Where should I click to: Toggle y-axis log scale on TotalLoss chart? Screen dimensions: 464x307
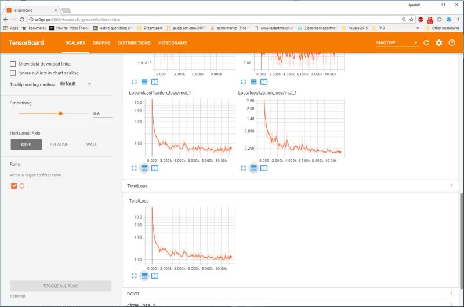tap(144, 276)
